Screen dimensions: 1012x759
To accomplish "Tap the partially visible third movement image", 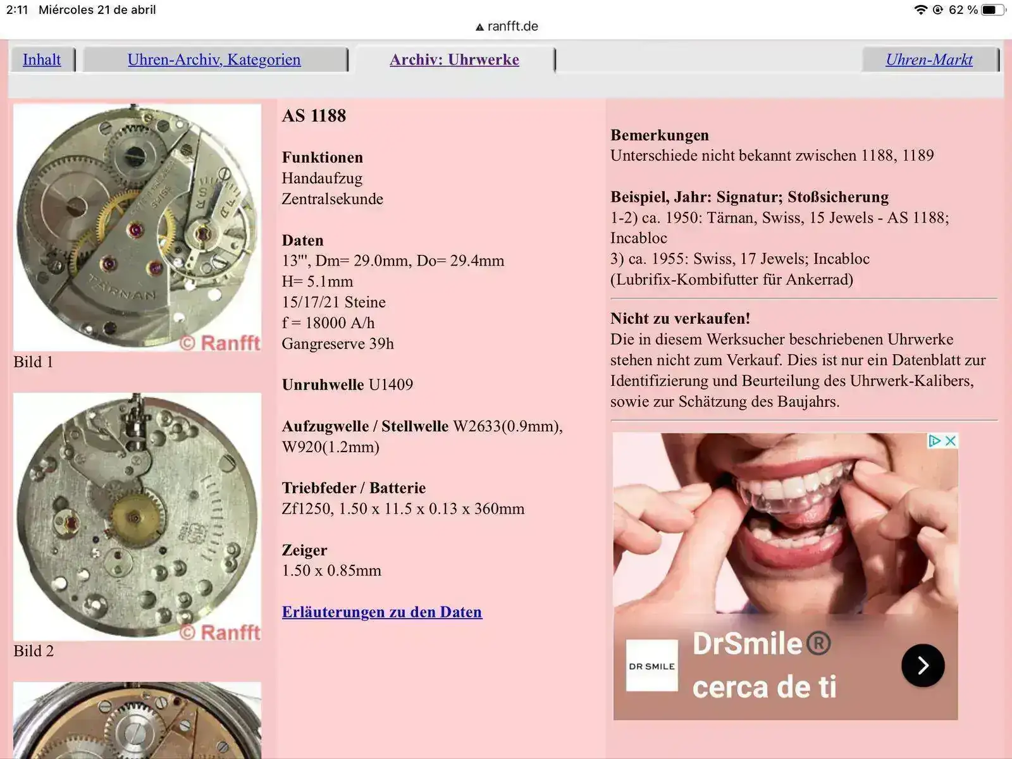I will click(137, 721).
